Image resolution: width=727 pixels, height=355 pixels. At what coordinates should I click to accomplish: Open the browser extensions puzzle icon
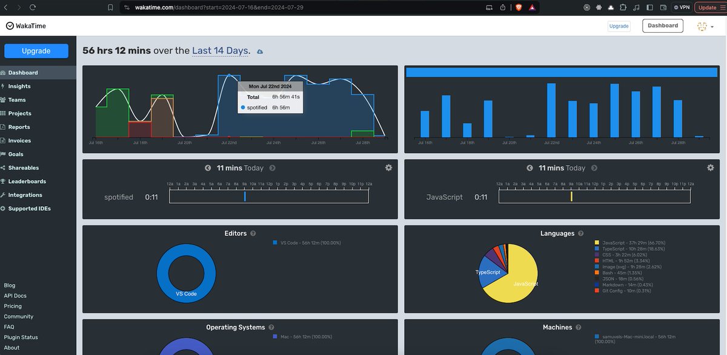coord(624,7)
